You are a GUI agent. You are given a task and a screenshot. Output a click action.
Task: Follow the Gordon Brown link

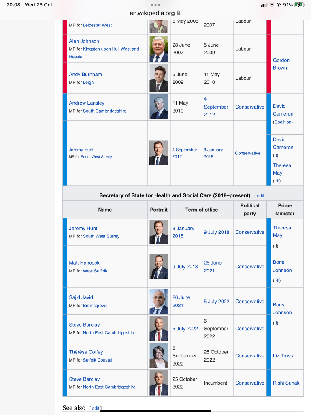pyautogui.click(x=281, y=64)
